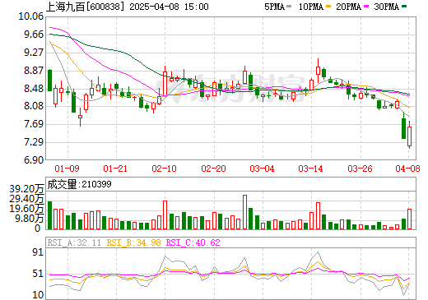Click the 10PMA orange legend swatch
The height and width of the screenshot is (300, 428).
coord(328,6)
